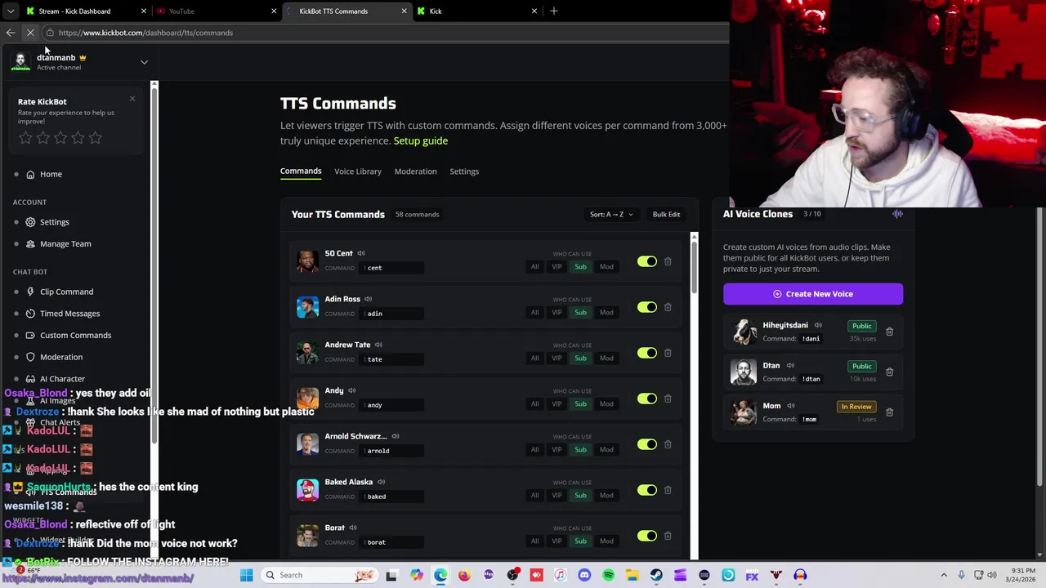Play the Andy voice preview speaker icon
The width and height of the screenshot is (1046, 588).
click(x=351, y=390)
